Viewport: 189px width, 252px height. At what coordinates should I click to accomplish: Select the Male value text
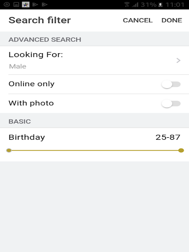[18, 66]
